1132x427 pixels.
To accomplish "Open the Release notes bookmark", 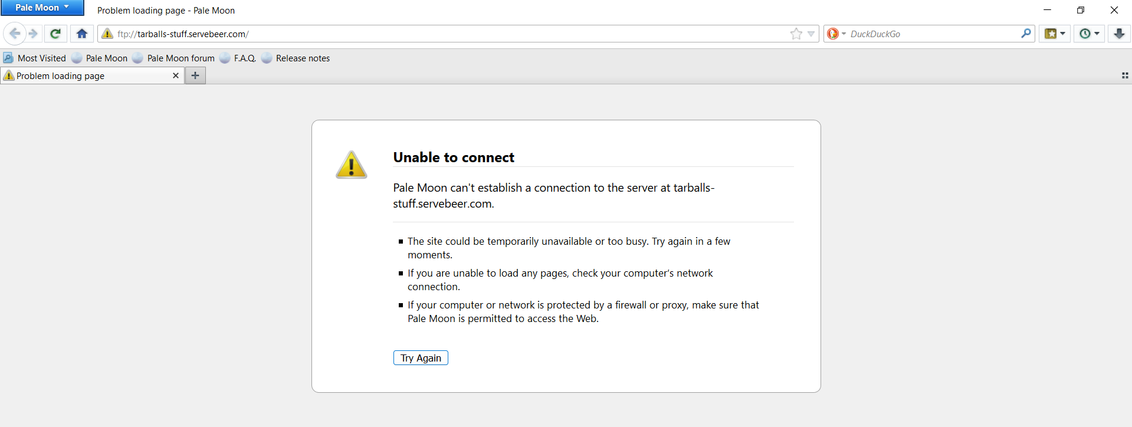I will [296, 58].
